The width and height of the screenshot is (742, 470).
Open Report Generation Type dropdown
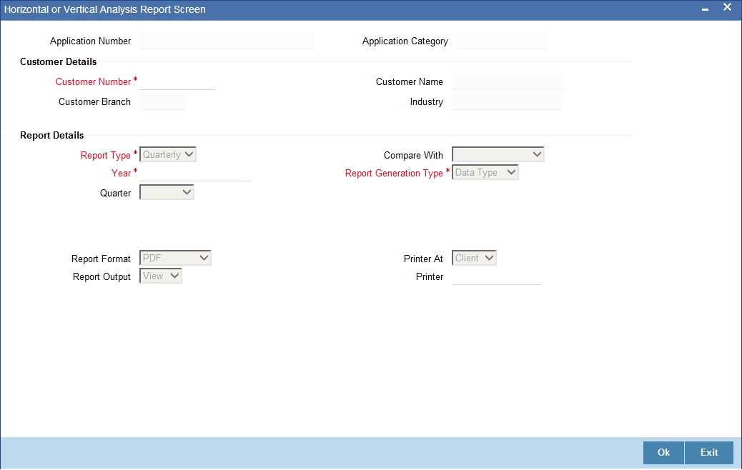(485, 173)
